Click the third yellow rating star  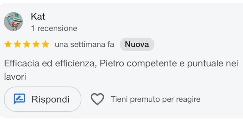(27, 45)
